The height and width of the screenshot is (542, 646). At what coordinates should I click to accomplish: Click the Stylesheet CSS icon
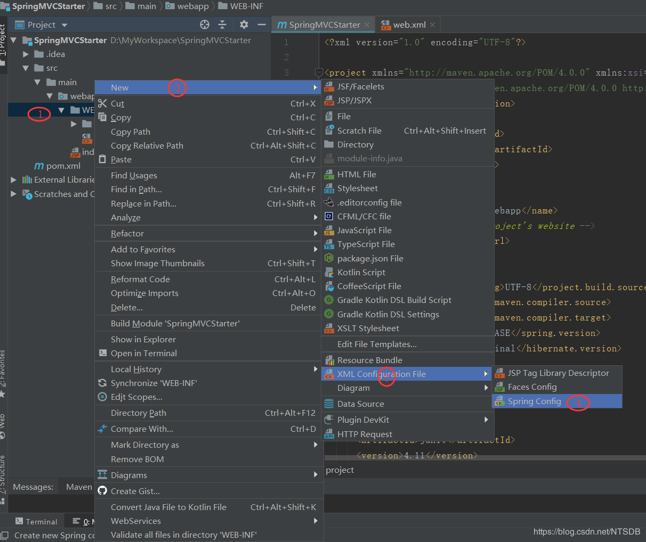click(x=329, y=188)
